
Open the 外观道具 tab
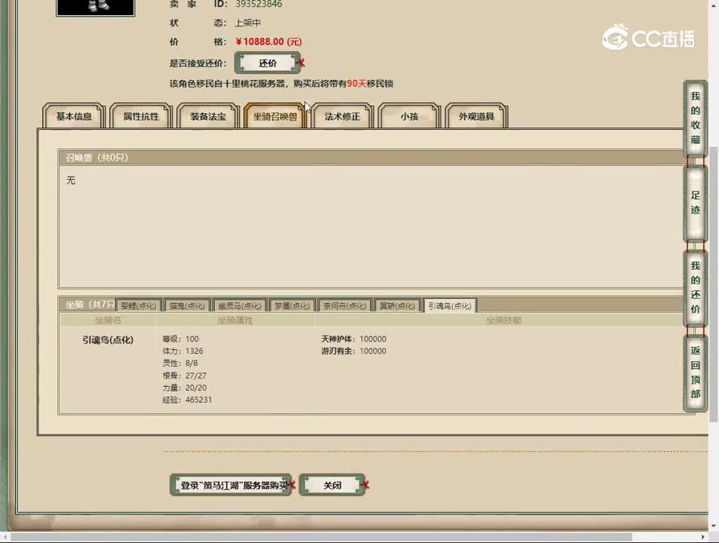pyautogui.click(x=476, y=116)
